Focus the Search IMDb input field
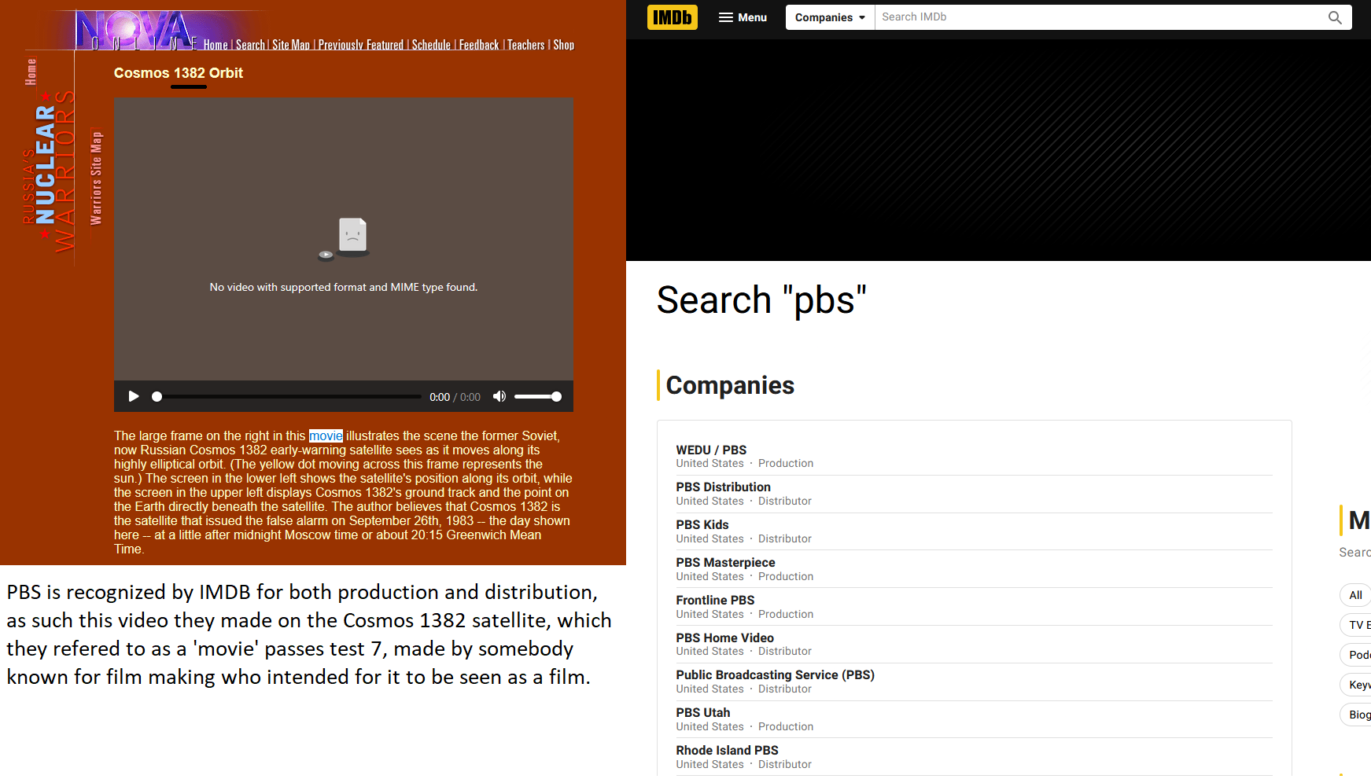This screenshot has width=1371, height=779. 1097,17
